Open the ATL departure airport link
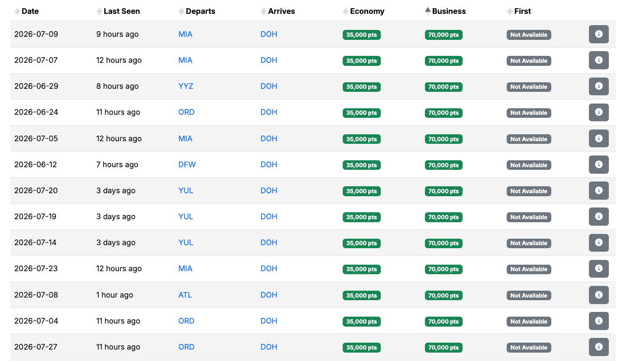 [185, 295]
